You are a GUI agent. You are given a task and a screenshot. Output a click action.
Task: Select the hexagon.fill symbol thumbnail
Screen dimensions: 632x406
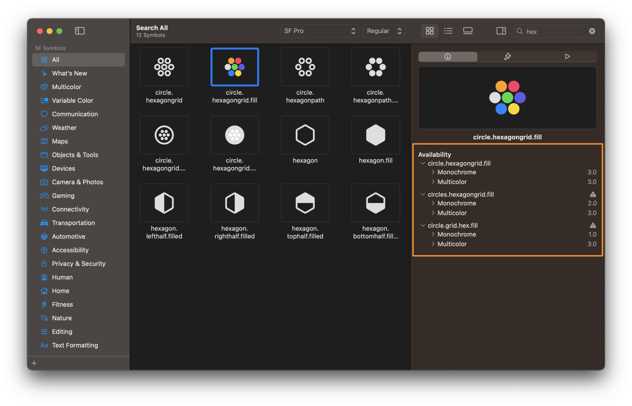[x=375, y=135]
